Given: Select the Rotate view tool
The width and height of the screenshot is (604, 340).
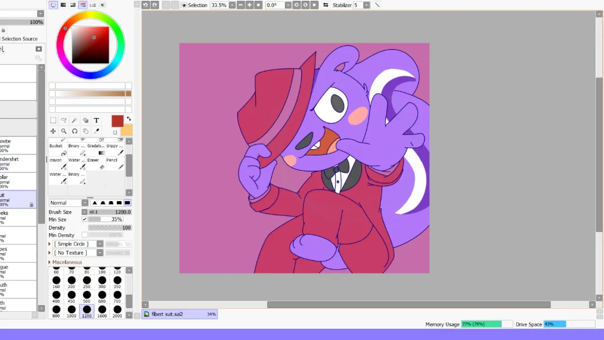Looking at the screenshot, I should point(75,131).
